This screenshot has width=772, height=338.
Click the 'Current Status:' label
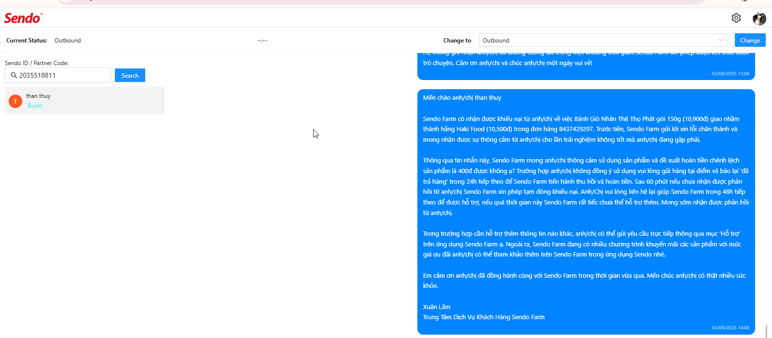27,41
